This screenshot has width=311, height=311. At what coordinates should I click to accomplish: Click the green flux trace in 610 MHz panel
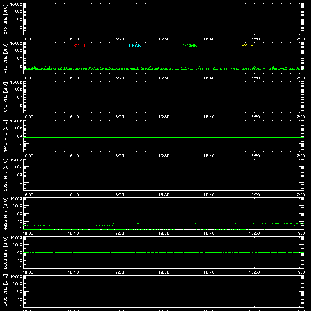pos(164,100)
